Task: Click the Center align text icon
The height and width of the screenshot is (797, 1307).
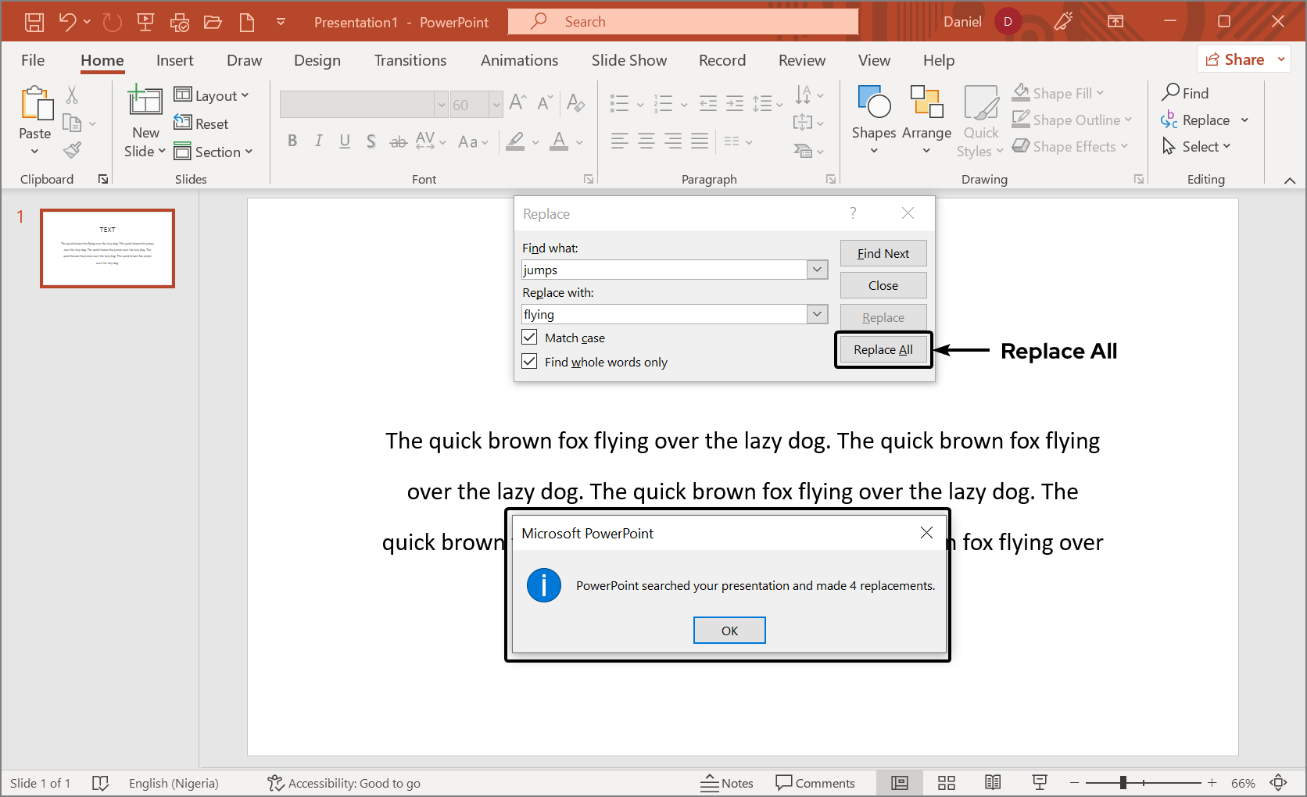Action: click(646, 141)
